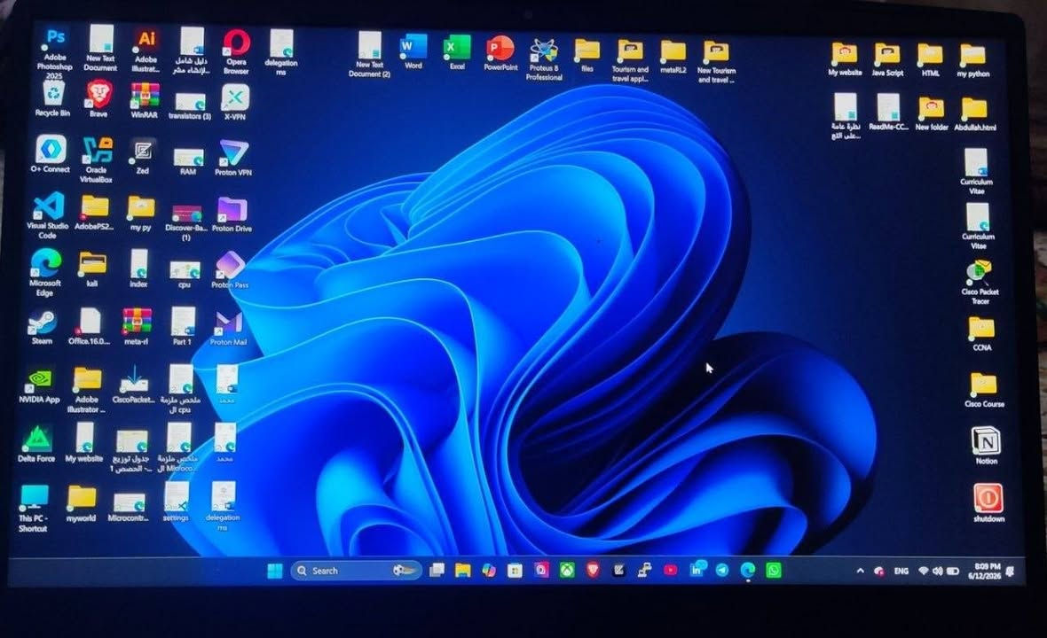The height and width of the screenshot is (638, 1047).
Task: Select the Part 1 document
Action: click(x=182, y=326)
